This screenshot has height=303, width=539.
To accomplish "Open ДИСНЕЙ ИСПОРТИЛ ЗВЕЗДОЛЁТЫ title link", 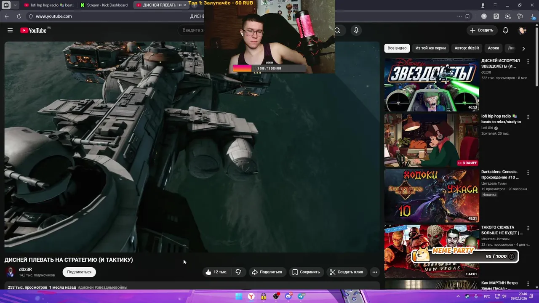I will pyautogui.click(x=500, y=64).
